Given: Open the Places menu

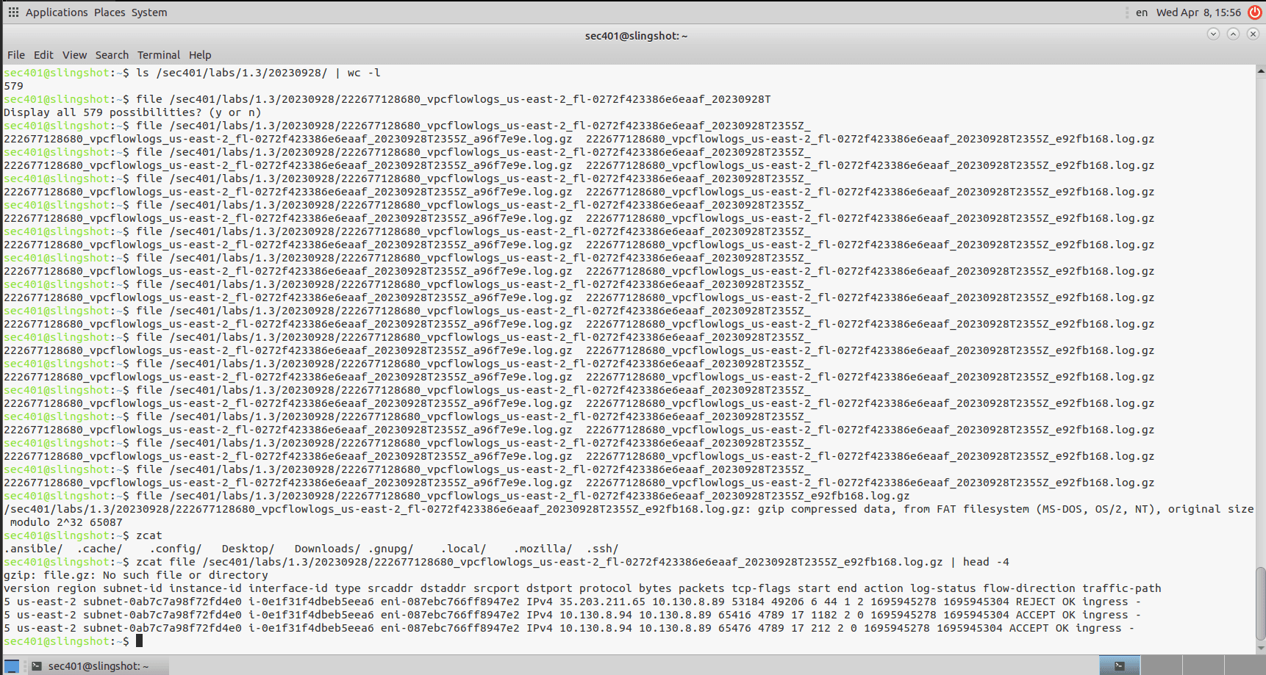Looking at the screenshot, I should 110,12.
